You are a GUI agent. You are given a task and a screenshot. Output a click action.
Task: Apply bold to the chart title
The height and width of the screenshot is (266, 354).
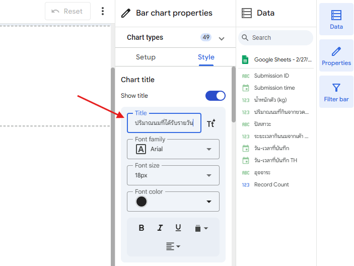[x=141, y=228]
